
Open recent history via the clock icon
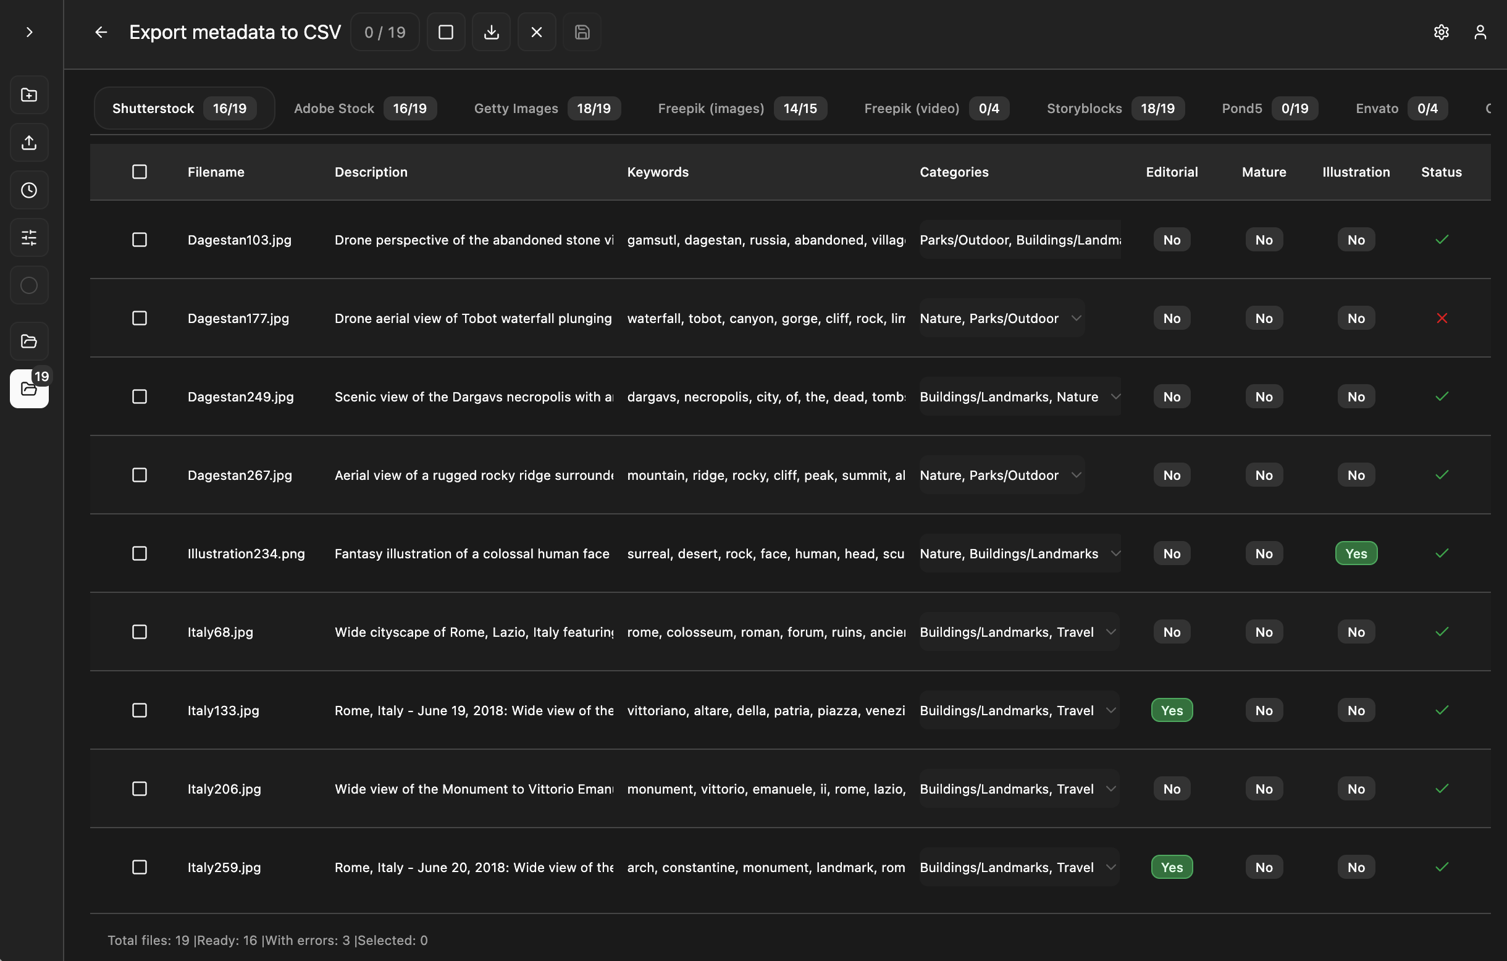(x=29, y=190)
